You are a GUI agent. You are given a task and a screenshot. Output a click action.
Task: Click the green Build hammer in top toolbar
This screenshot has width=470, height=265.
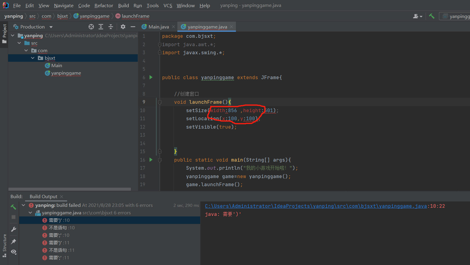[x=432, y=16]
